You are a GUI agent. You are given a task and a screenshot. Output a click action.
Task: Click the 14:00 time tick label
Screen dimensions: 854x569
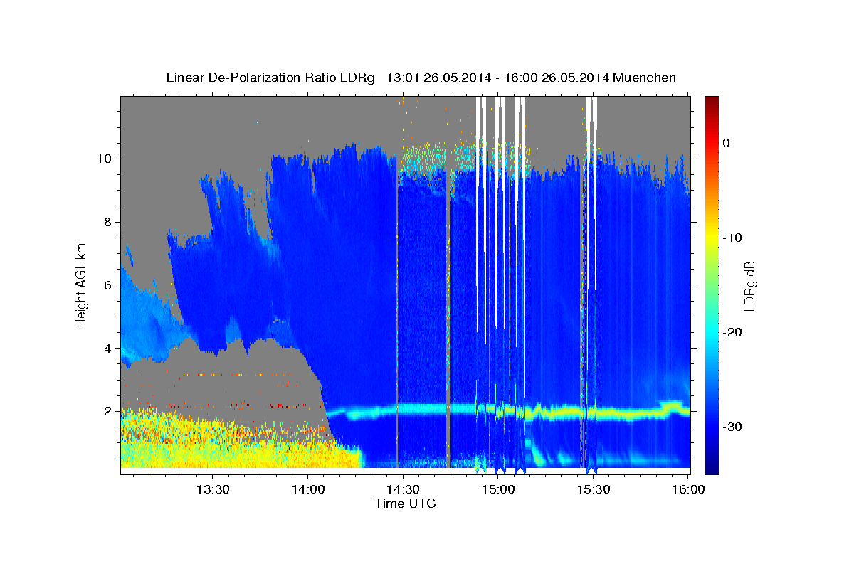coord(307,489)
